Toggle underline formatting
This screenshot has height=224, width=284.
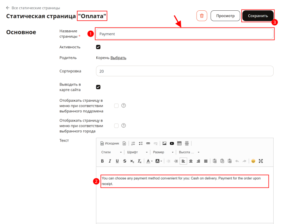[117, 161]
